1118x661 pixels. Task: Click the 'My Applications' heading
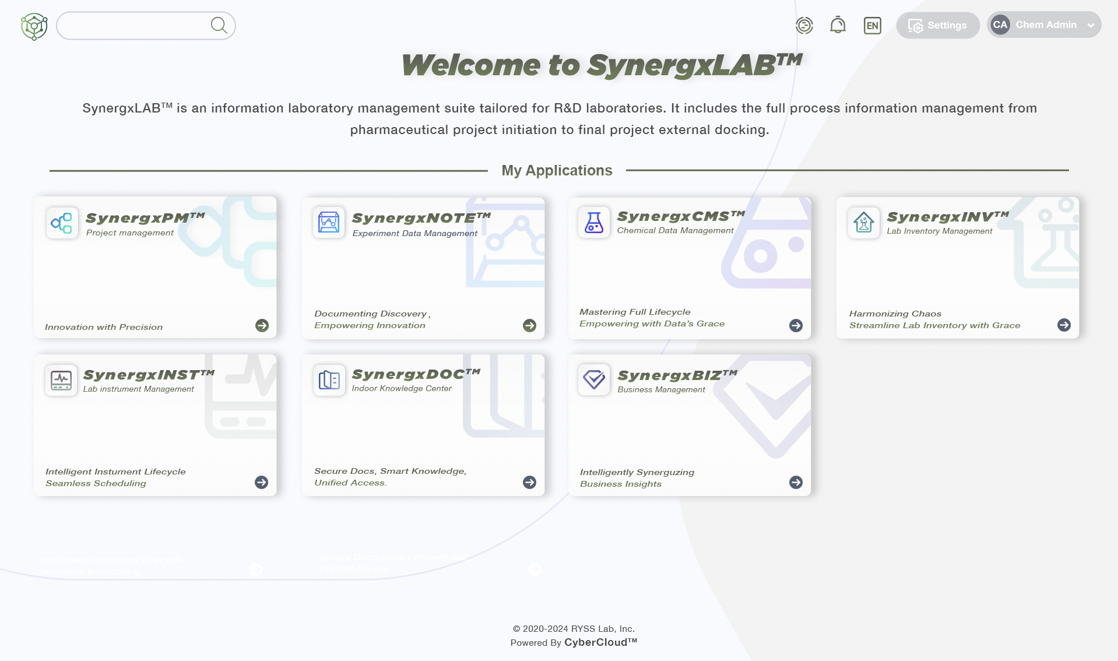(557, 170)
